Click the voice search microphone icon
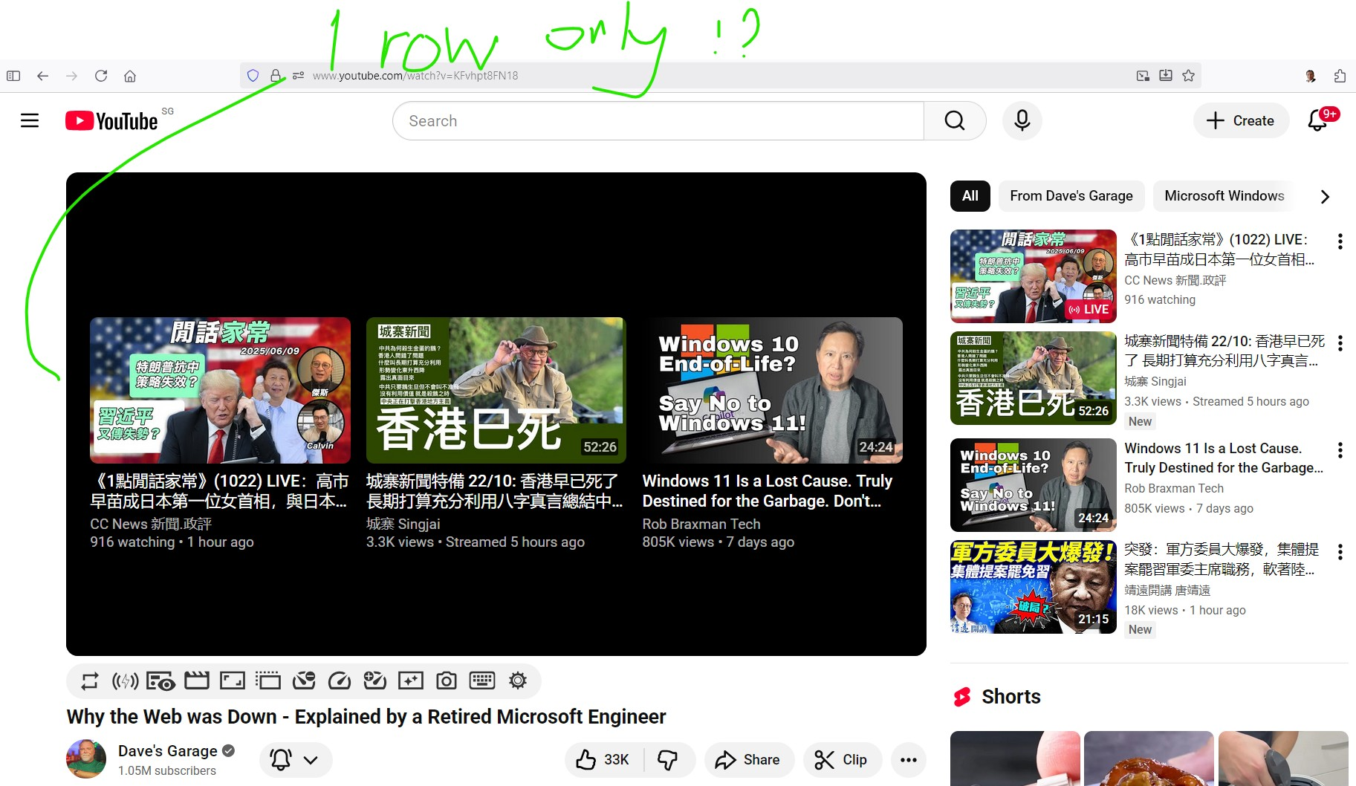The image size is (1356, 786). pos(1022,121)
